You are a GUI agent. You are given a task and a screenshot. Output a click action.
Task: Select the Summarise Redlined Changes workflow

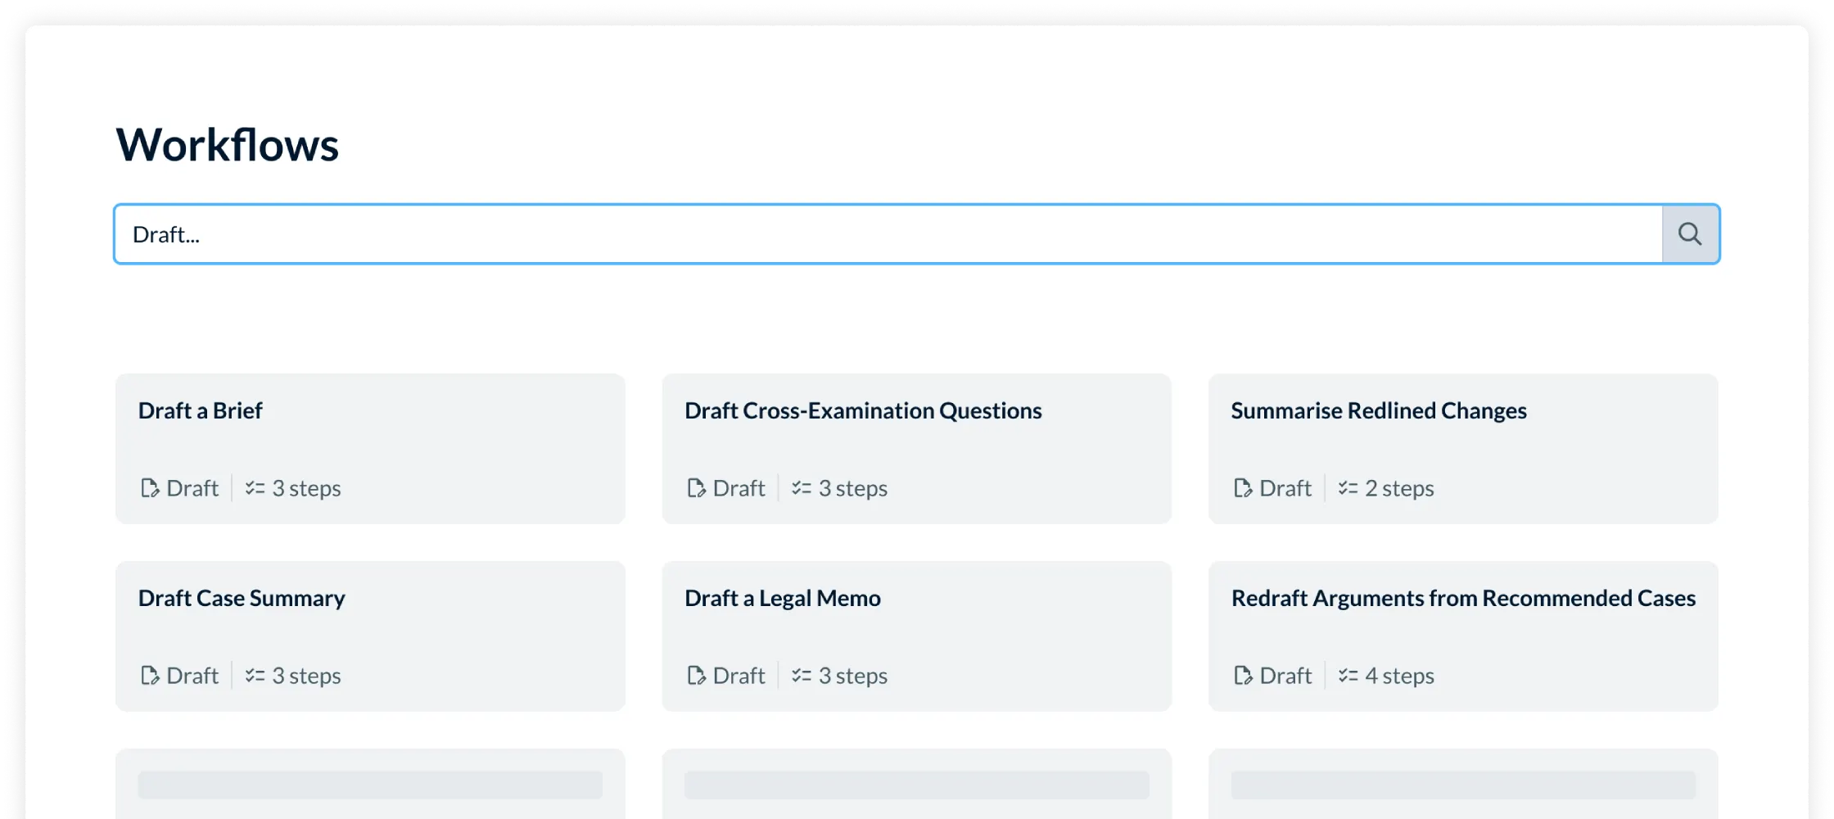click(x=1462, y=448)
